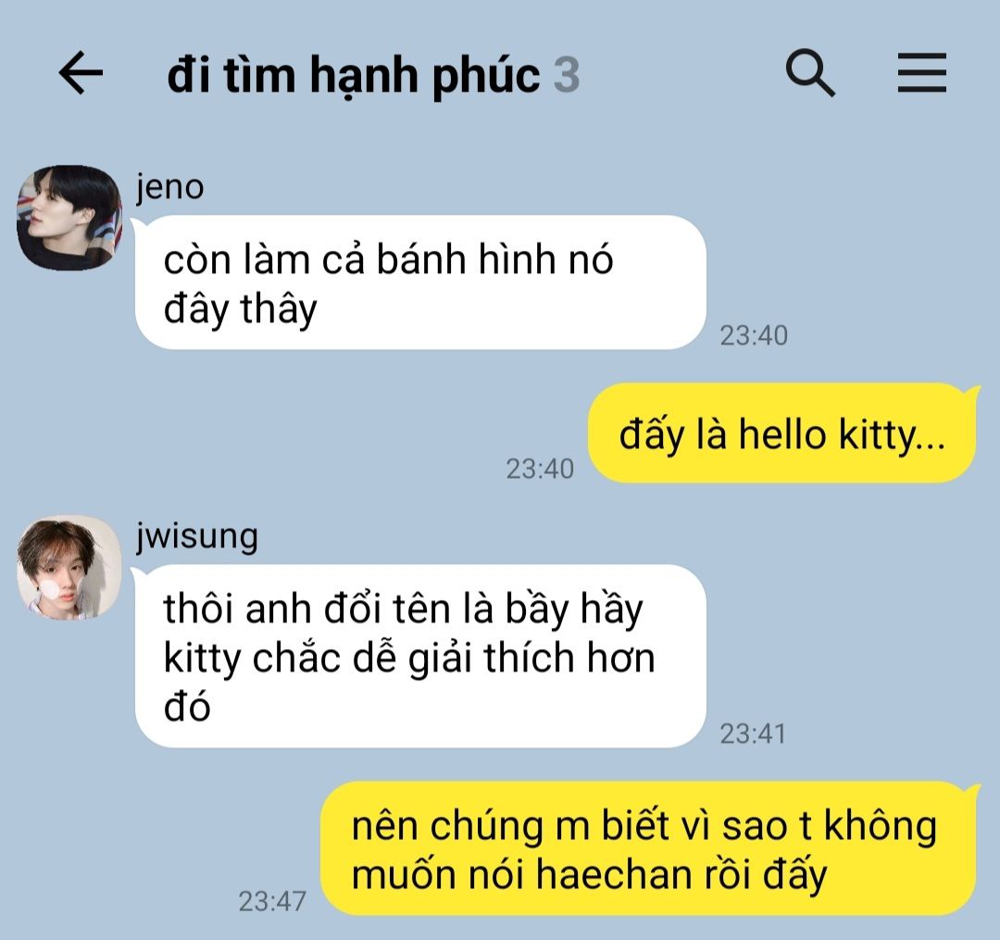Tap the back arrow icon

[x=81, y=73]
